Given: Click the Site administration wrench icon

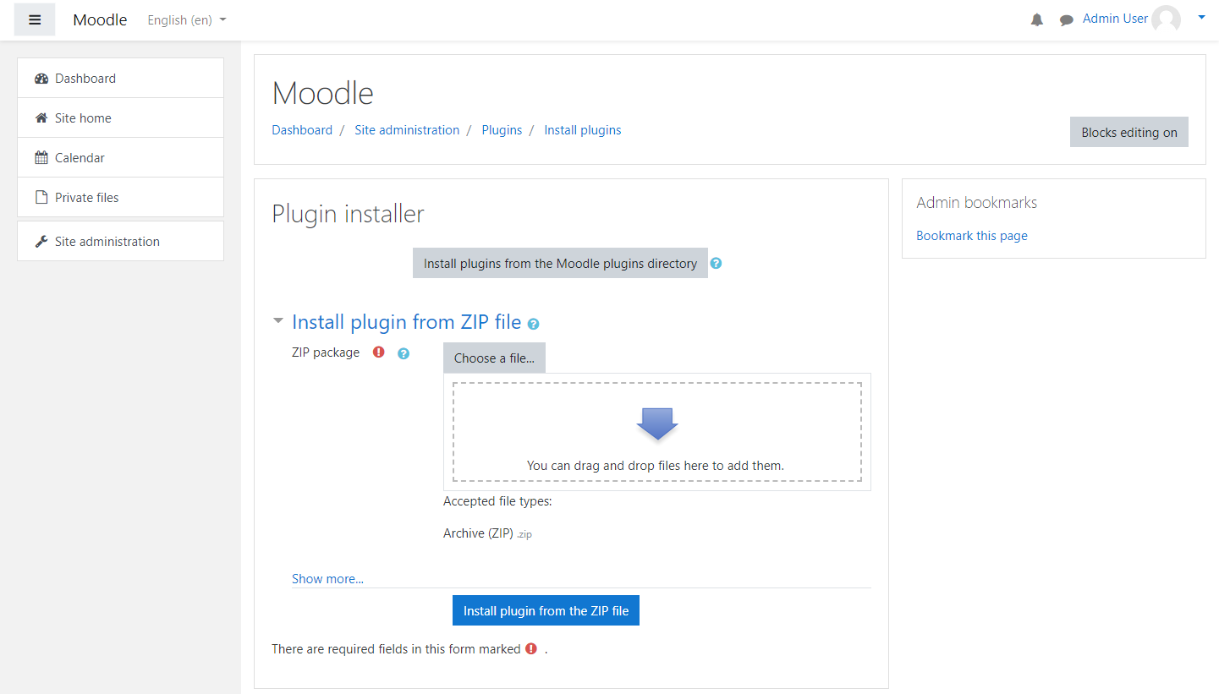Looking at the screenshot, I should (x=41, y=242).
